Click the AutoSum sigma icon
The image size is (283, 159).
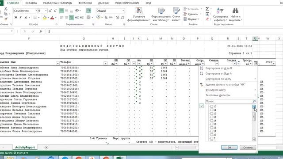coord(207,9)
